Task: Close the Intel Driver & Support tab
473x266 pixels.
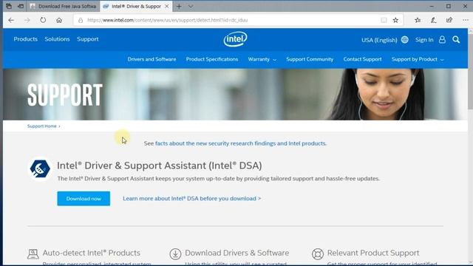Action: [166, 6]
